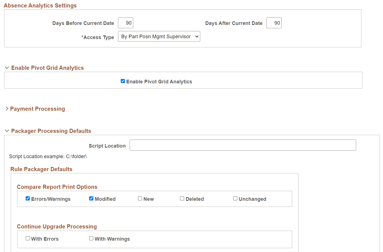Check With Errors under Continue Upgrade Processing
Viewport: 383px width, 252px height.
pyautogui.click(x=28, y=238)
